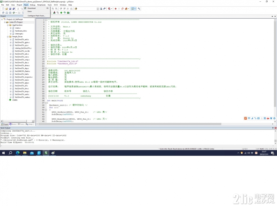Collapse the comment block fold at line 1

(46, 20)
